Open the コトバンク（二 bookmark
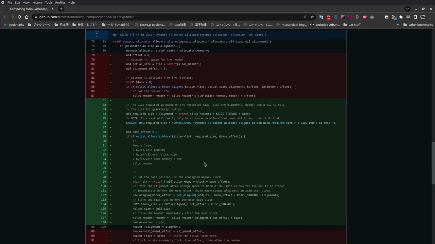The width and height of the screenshot is (435, 244). click(258, 25)
